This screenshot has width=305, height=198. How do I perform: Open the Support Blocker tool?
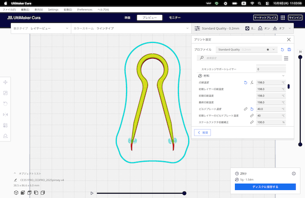click(x=6, y=136)
